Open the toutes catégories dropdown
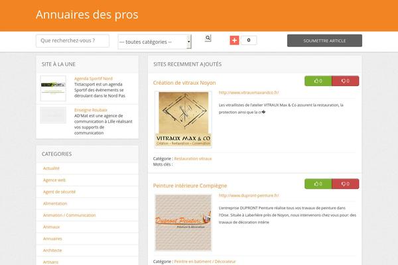Viewport: 398px width, 265px height. click(x=155, y=42)
